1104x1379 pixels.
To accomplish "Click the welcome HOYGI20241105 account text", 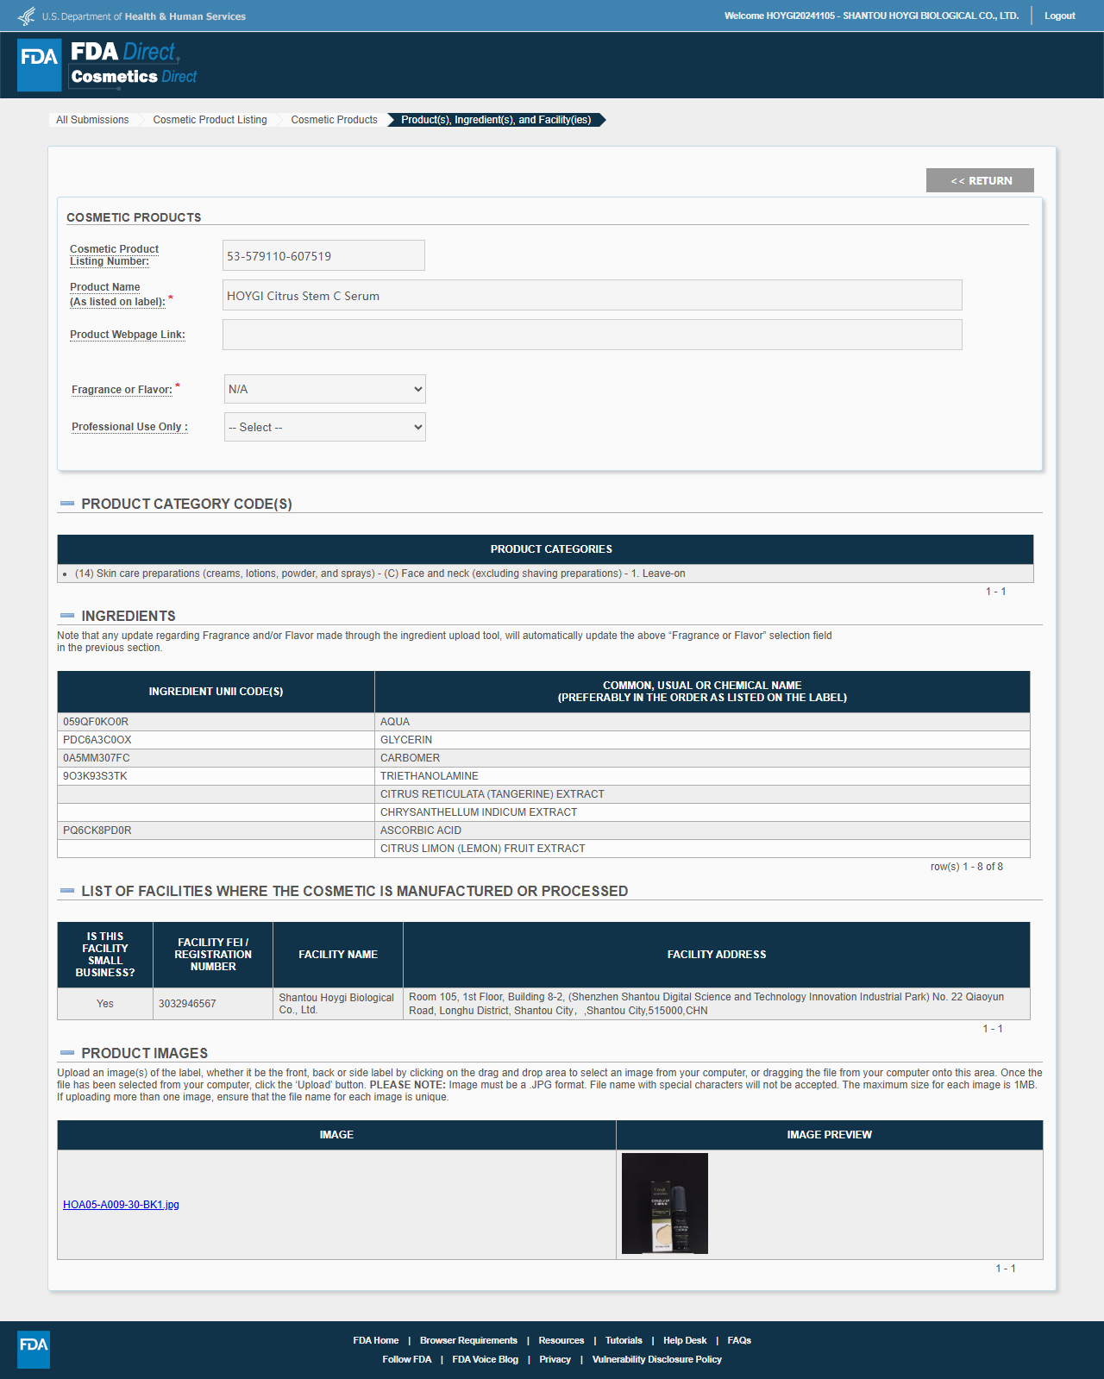I will [871, 16].
